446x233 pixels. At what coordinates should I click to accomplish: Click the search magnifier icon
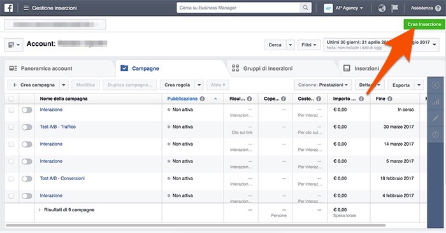(305, 8)
